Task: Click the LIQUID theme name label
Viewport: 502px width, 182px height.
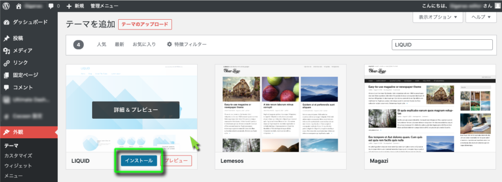Action: pyautogui.click(x=80, y=161)
